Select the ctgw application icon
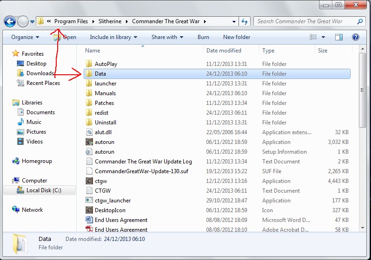Viewport: 371px width, 260px height. (x=89, y=181)
